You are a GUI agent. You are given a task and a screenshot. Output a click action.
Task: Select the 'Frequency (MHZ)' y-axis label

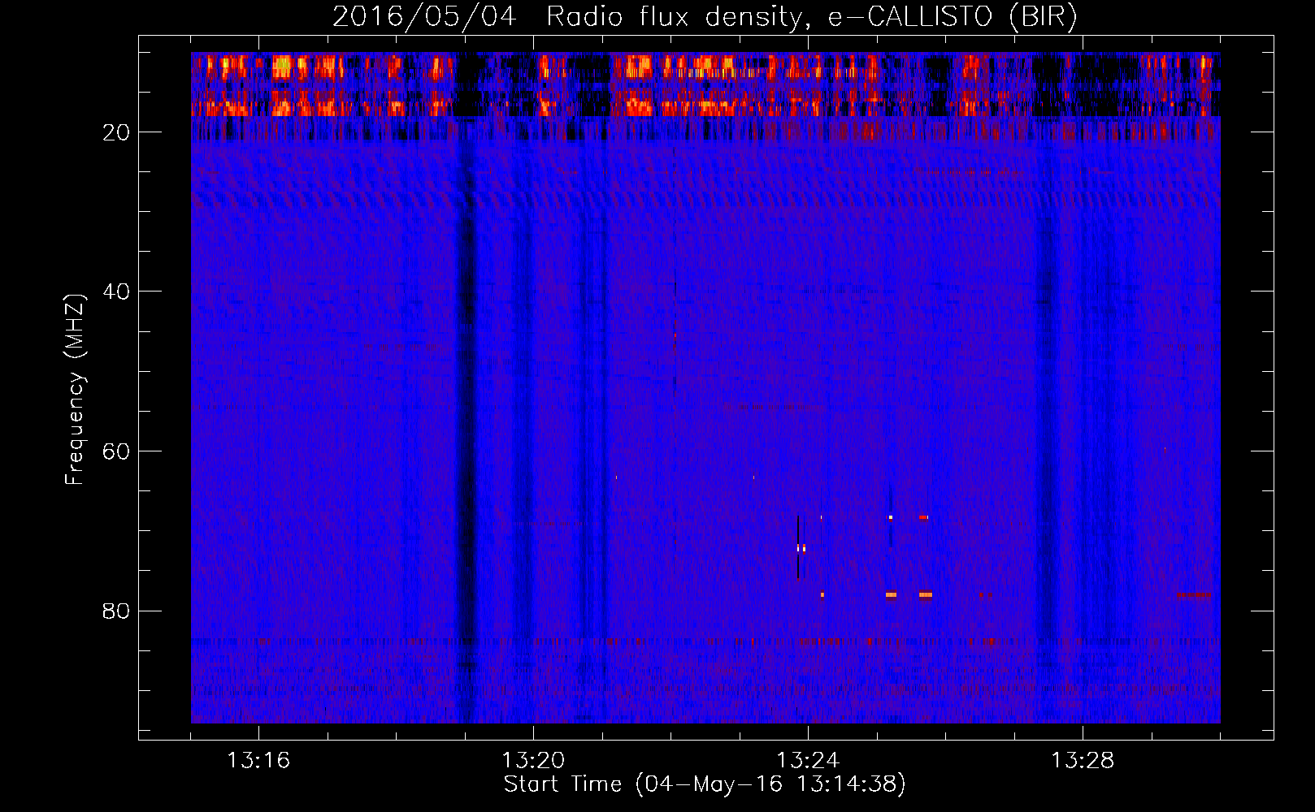point(75,390)
